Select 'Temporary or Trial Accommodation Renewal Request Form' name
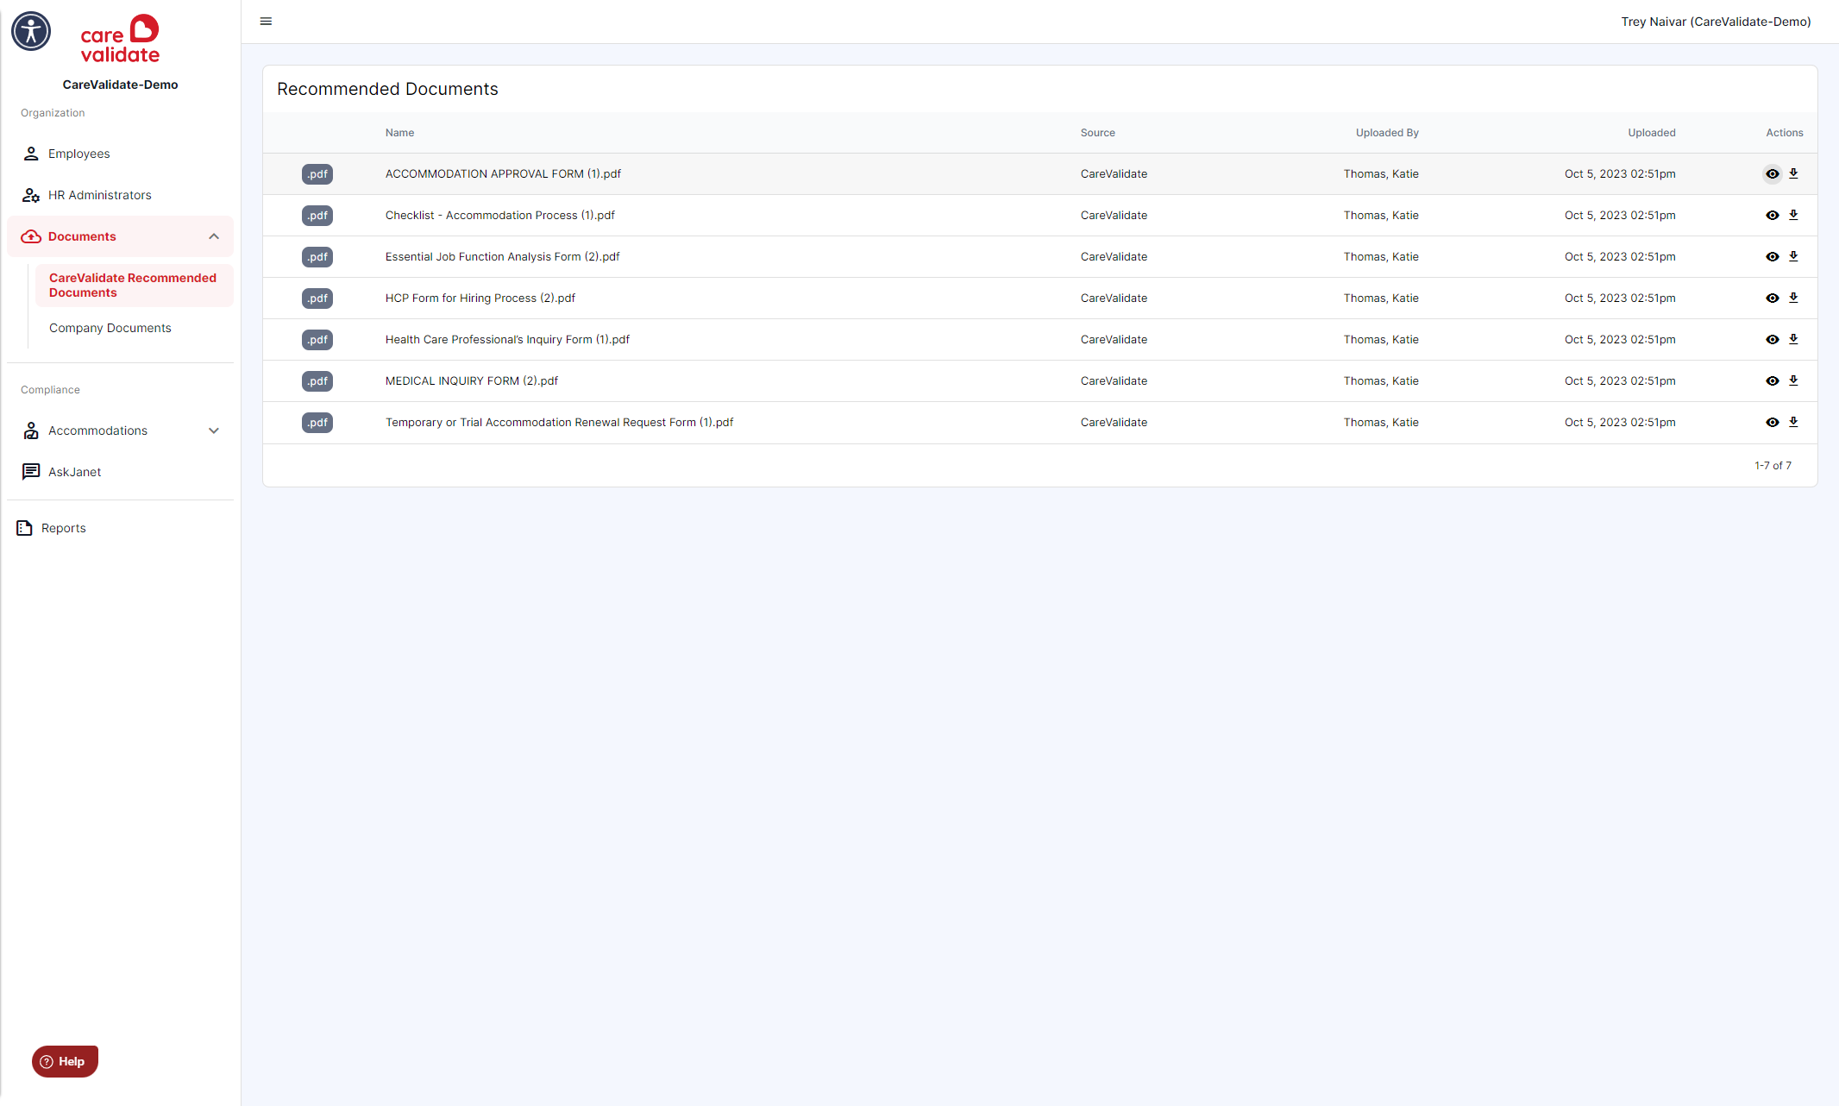1839x1106 pixels. click(x=559, y=423)
